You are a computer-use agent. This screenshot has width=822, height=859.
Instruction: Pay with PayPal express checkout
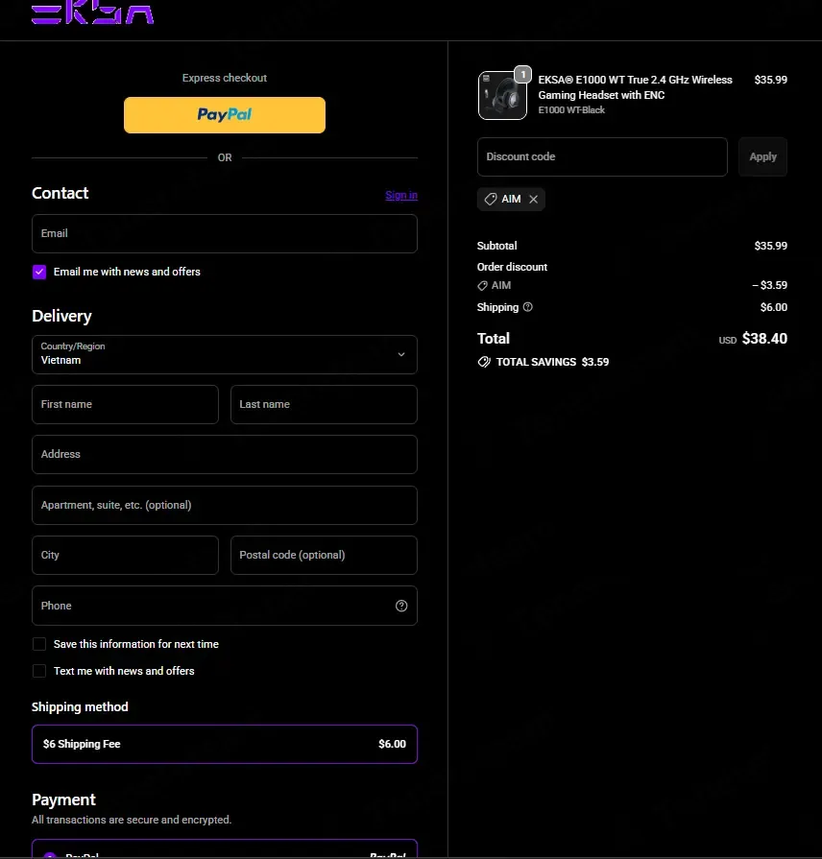[225, 115]
